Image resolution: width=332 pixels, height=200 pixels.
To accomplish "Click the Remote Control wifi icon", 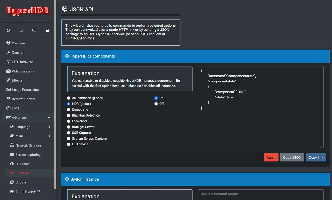I will pyautogui.click(x=9, y=99).
